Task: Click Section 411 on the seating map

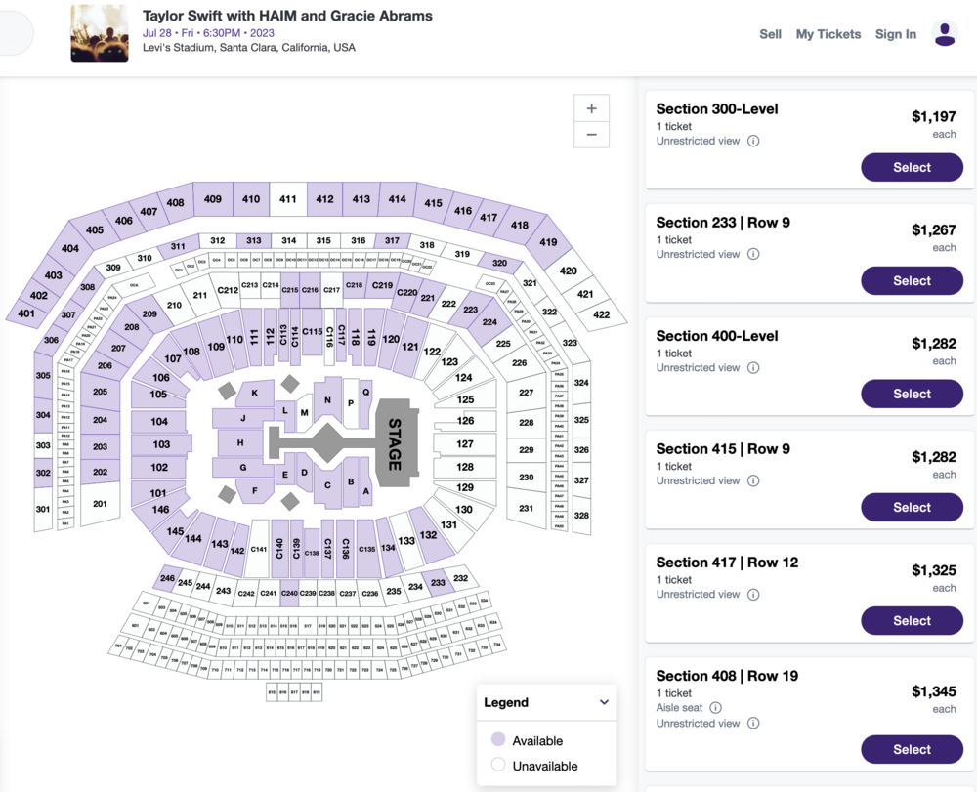Action: coord(287,199)
